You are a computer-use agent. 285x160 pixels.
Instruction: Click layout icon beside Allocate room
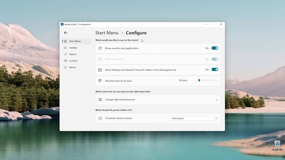100,81
